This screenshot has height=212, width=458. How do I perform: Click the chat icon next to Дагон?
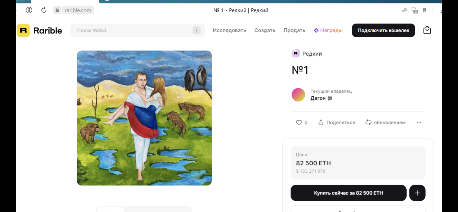330,98
